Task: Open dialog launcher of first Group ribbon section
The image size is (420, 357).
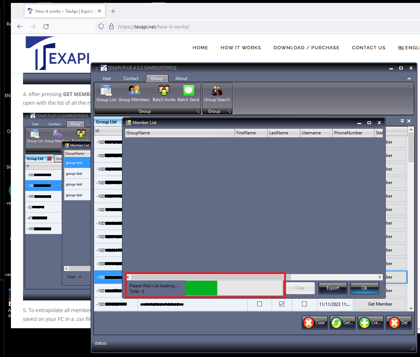Action: (198, 111)
